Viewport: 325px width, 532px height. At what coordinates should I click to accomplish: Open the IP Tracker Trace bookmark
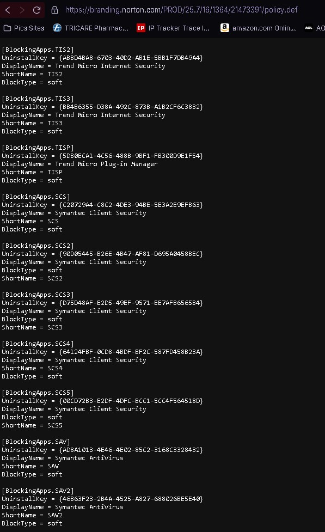[x=173, y=28]
